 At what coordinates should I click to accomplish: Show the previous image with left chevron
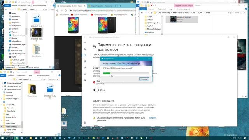click(57, 64)
